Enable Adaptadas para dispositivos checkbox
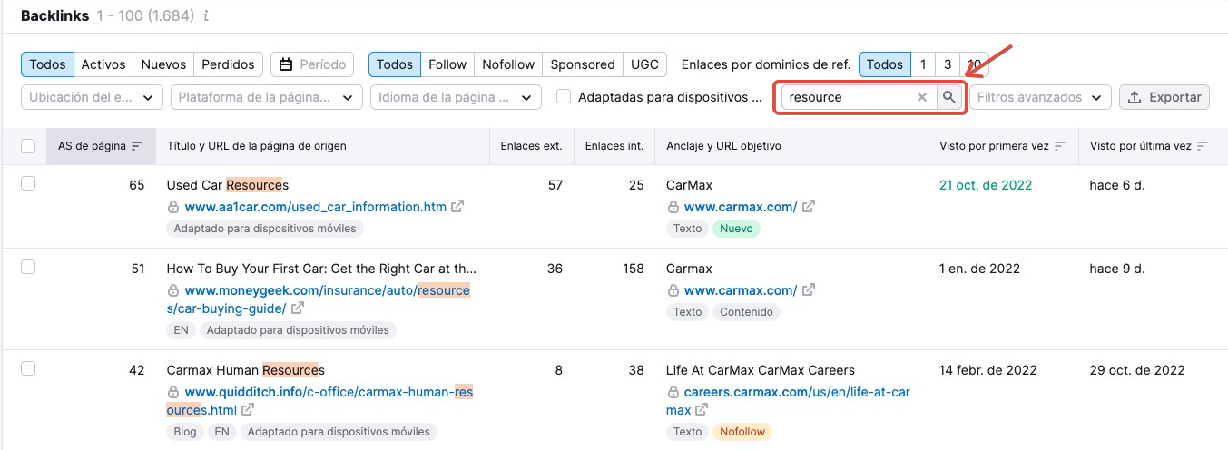1228x450 pixels. (x=564, y=97)
